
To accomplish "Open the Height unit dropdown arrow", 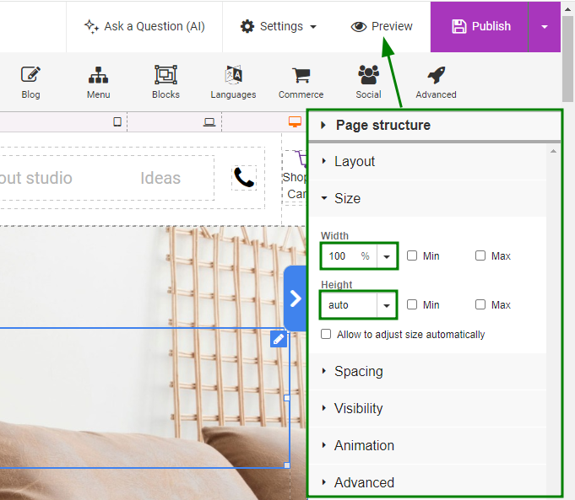I will [x=387, y=304].
